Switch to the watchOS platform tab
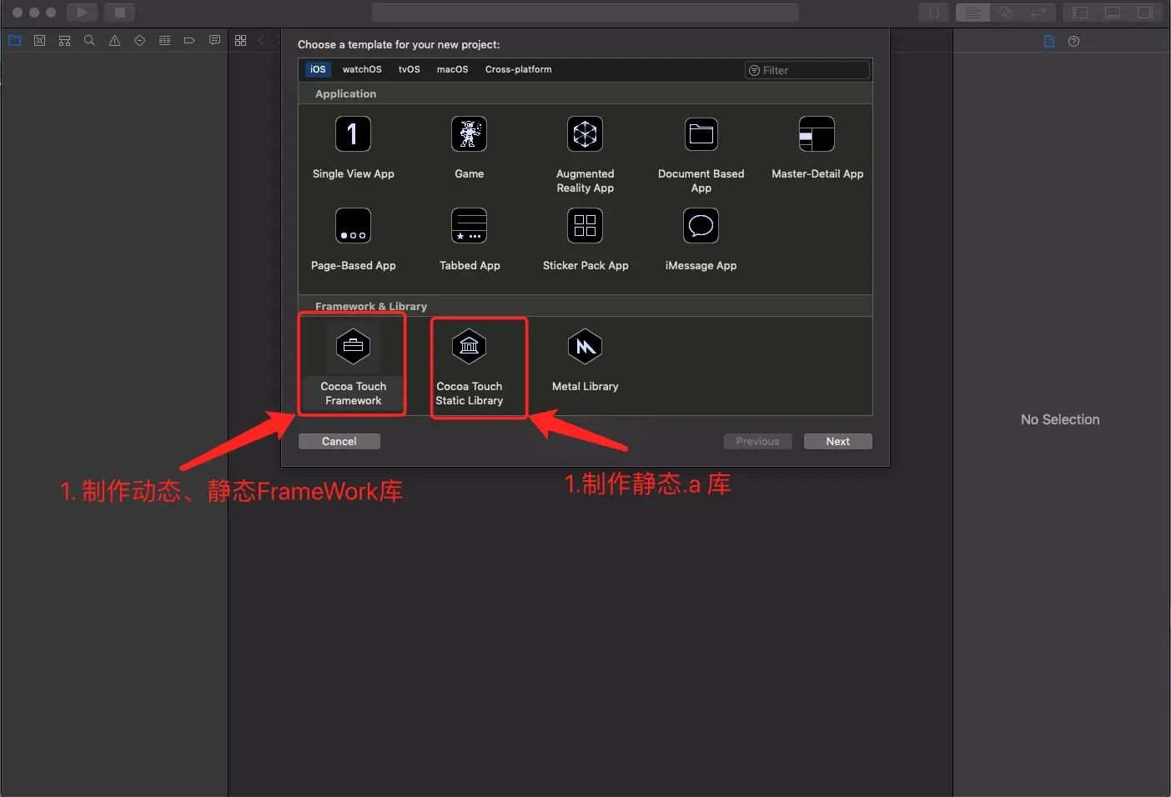Viewport: 1171px width, 797px height. click(362, 69)
